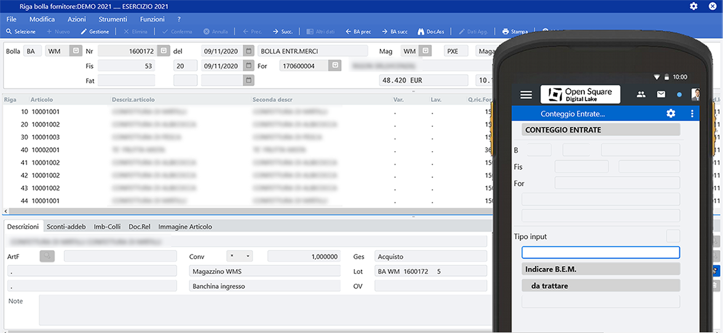The width and height of the screenshot is (723, 333).
Task: Open the Modifica menu
Action: (x=42, y=19)
